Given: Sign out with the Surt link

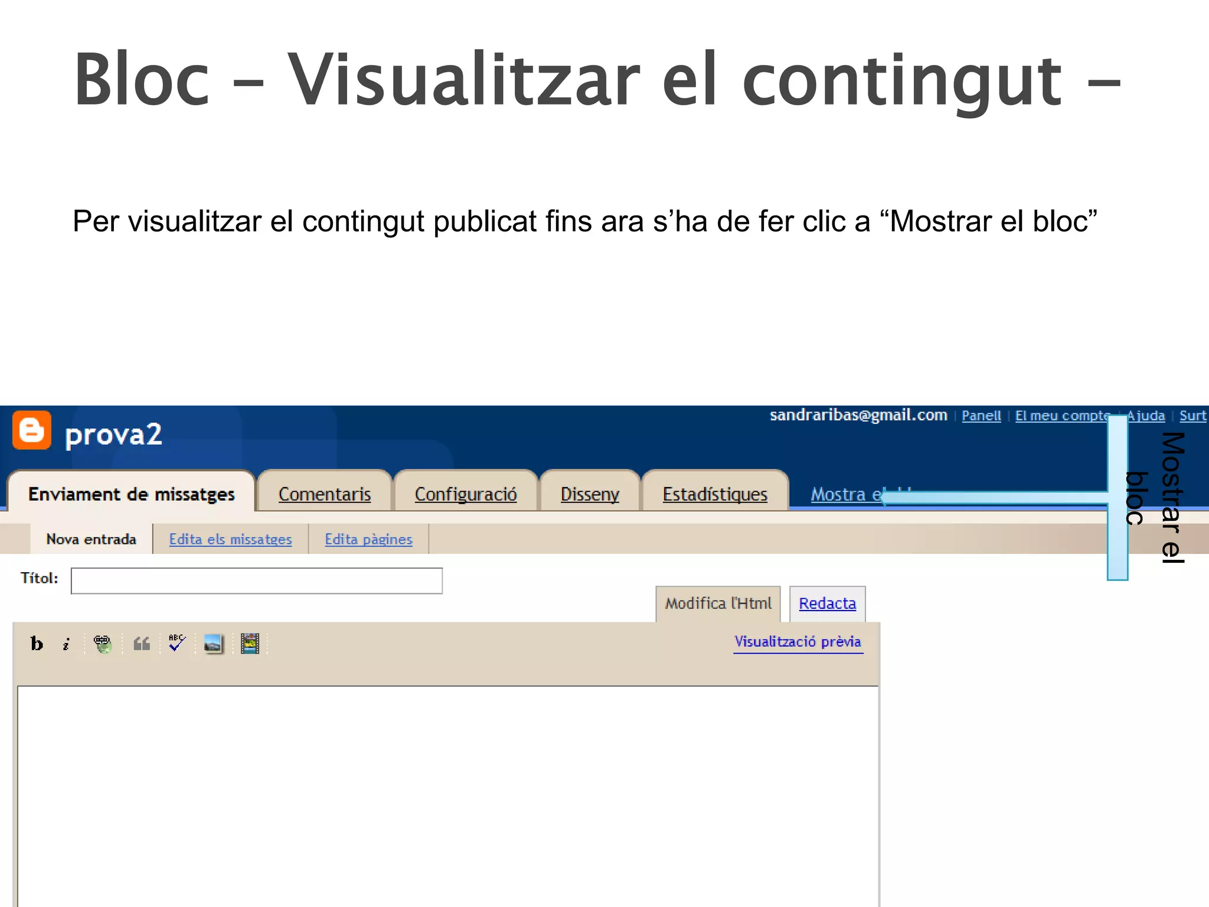Looking at the screenshot, I should [x=1192, y=416].
